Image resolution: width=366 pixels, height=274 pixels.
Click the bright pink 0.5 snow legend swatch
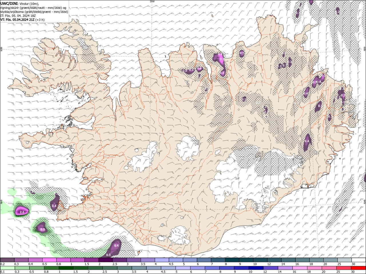tap(49, 260)
